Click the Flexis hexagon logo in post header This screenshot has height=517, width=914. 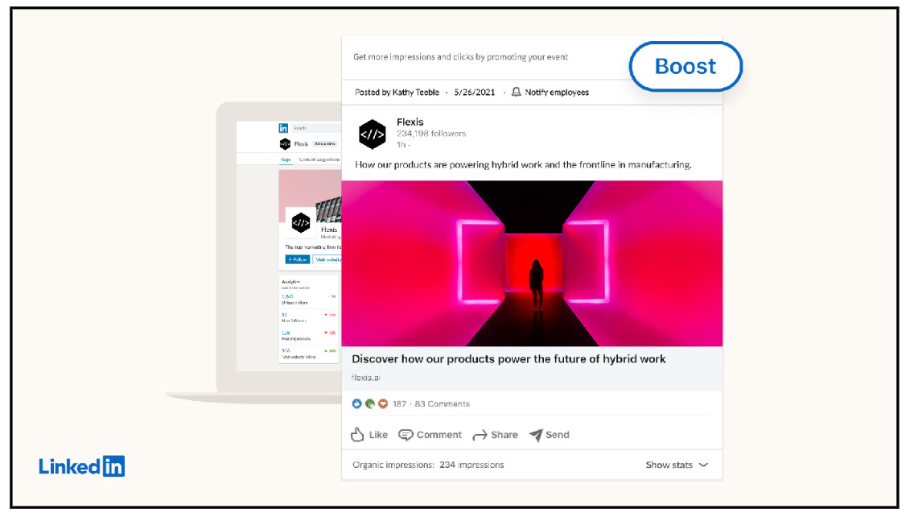pyautogui.click(x=373, y=134)
